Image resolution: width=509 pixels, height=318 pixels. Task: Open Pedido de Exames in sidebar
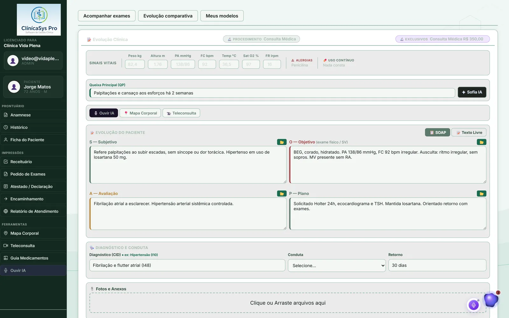coord(33,174)
